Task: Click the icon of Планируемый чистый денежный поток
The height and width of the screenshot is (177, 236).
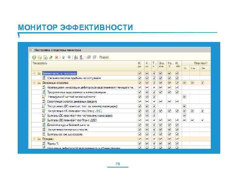Action: 44,97
